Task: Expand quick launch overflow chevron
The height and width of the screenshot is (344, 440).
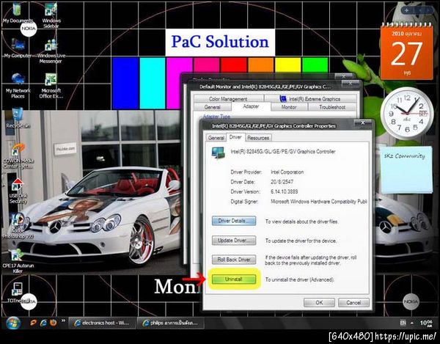Action: 63,321
